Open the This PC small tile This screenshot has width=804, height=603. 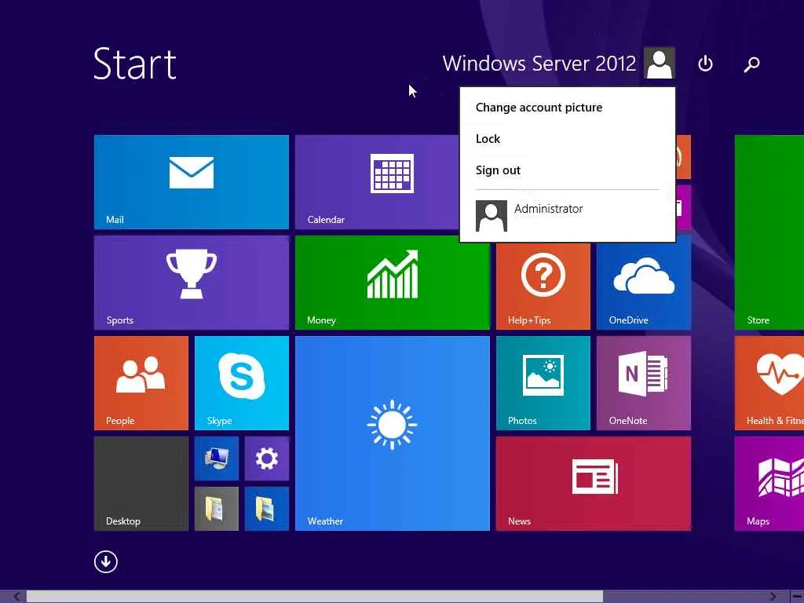[217, 459]
